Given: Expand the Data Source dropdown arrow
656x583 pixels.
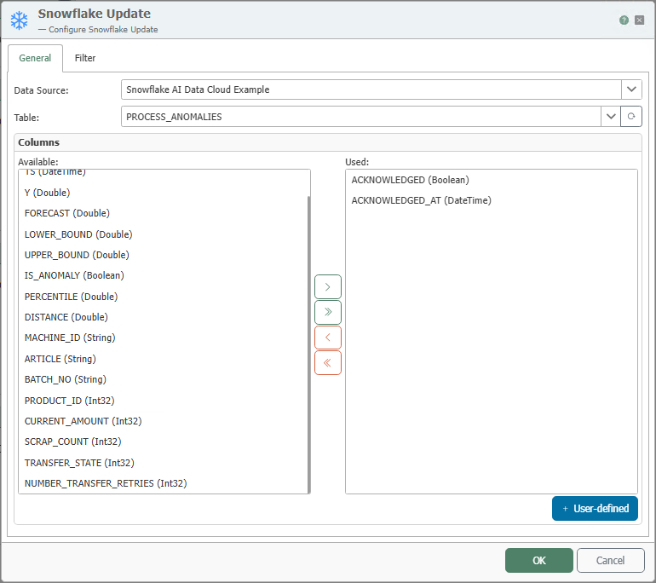Looking at the screenshot, I should point(631,89).
